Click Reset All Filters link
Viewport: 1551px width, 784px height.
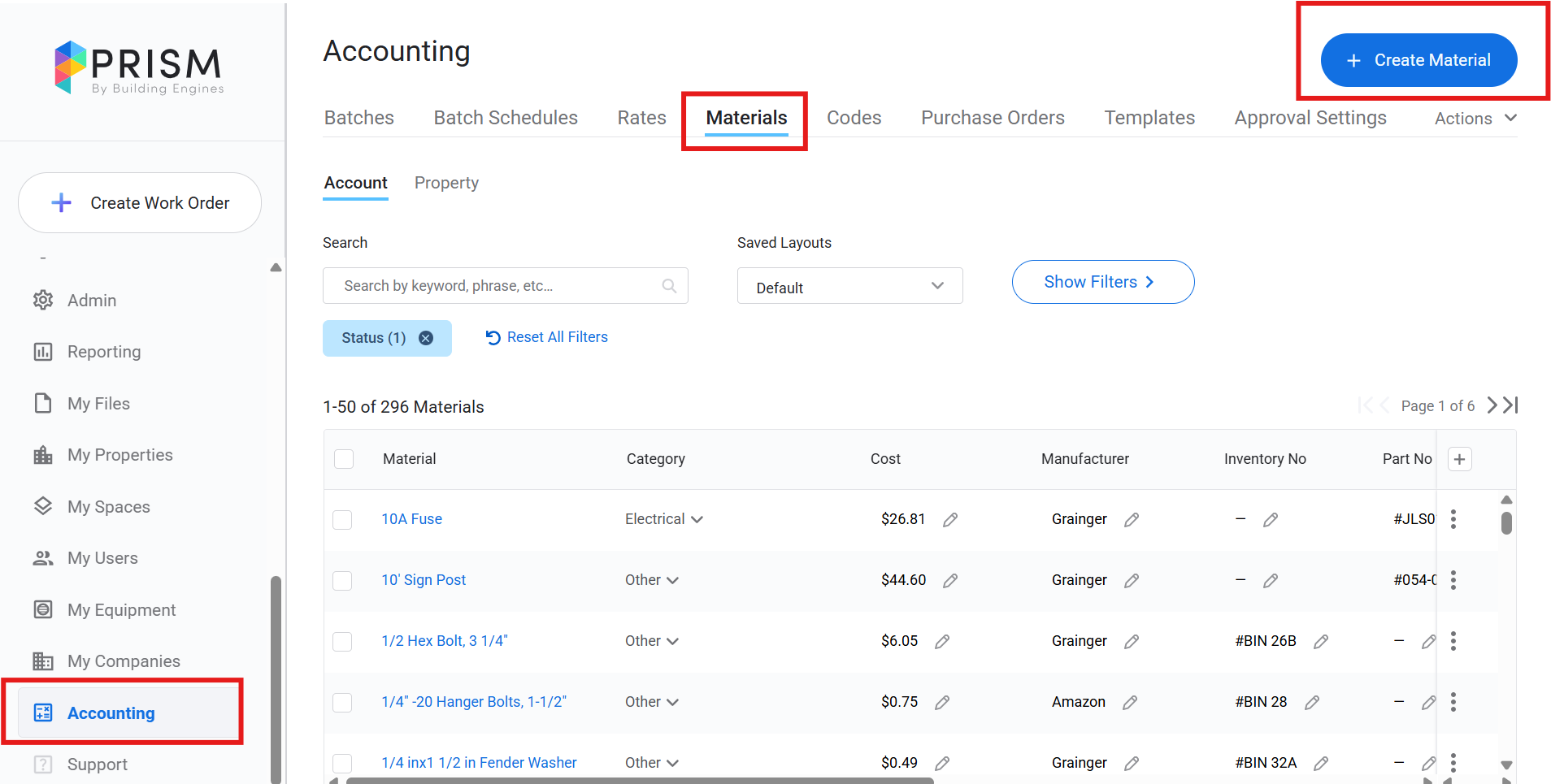tap(546, 337)
